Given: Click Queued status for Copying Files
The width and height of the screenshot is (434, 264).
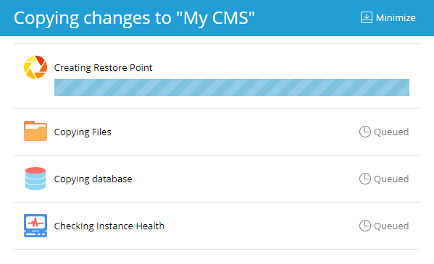Looking at the screenshot, I should point(391,132).
